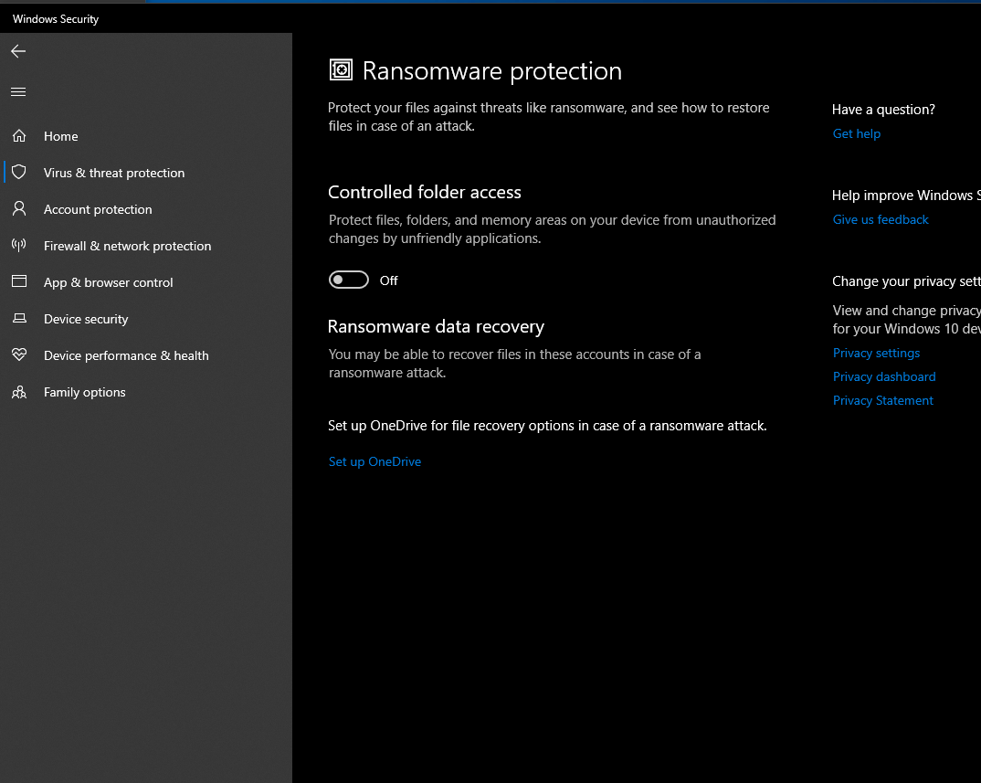Click the Virus & threat protection shield icon
Image resolution: width=981 pixels, height=783 pixels.
click(18, 173)
